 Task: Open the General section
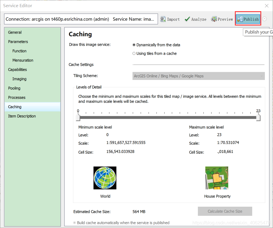[x=32, y=32]
